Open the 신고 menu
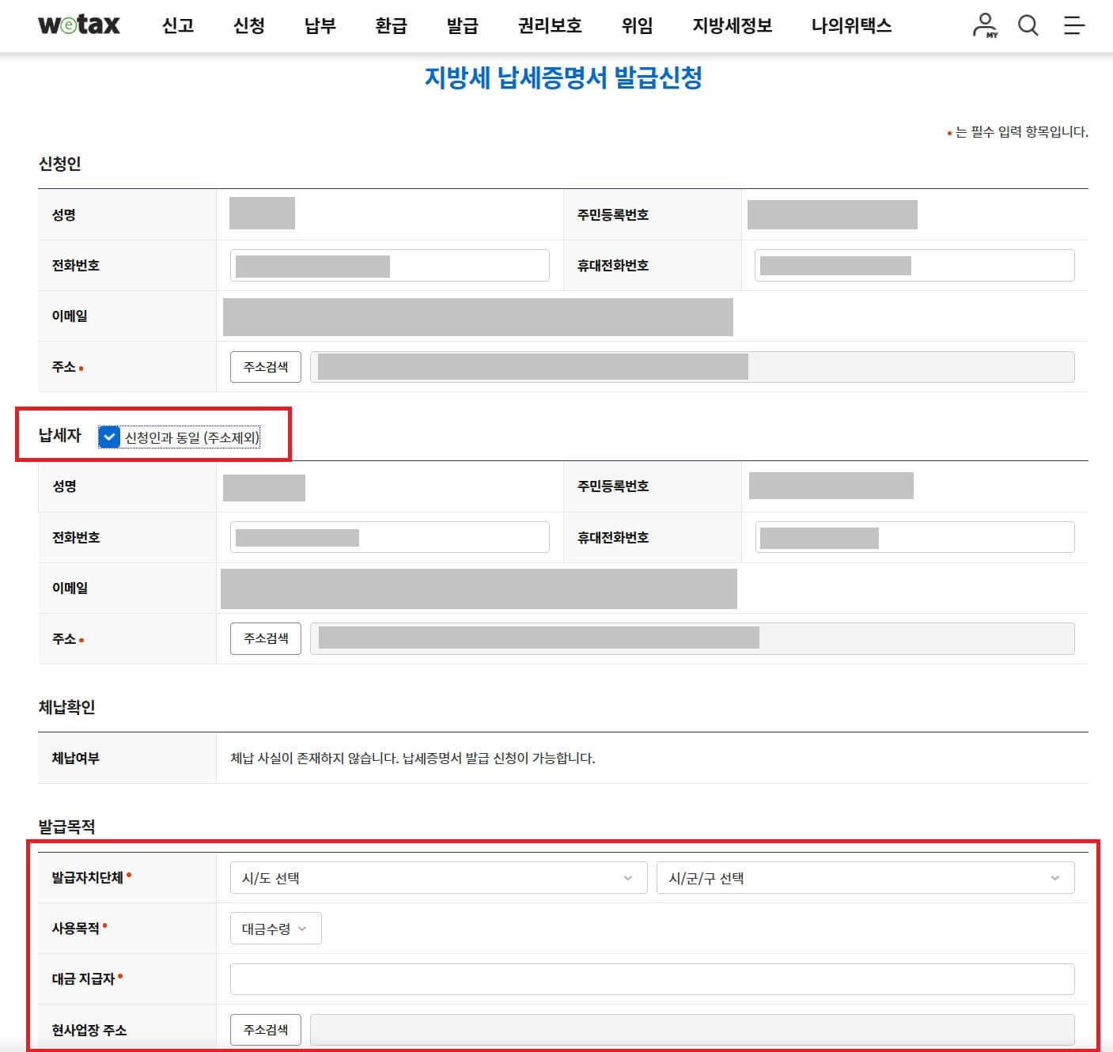 tap(177, 25)
